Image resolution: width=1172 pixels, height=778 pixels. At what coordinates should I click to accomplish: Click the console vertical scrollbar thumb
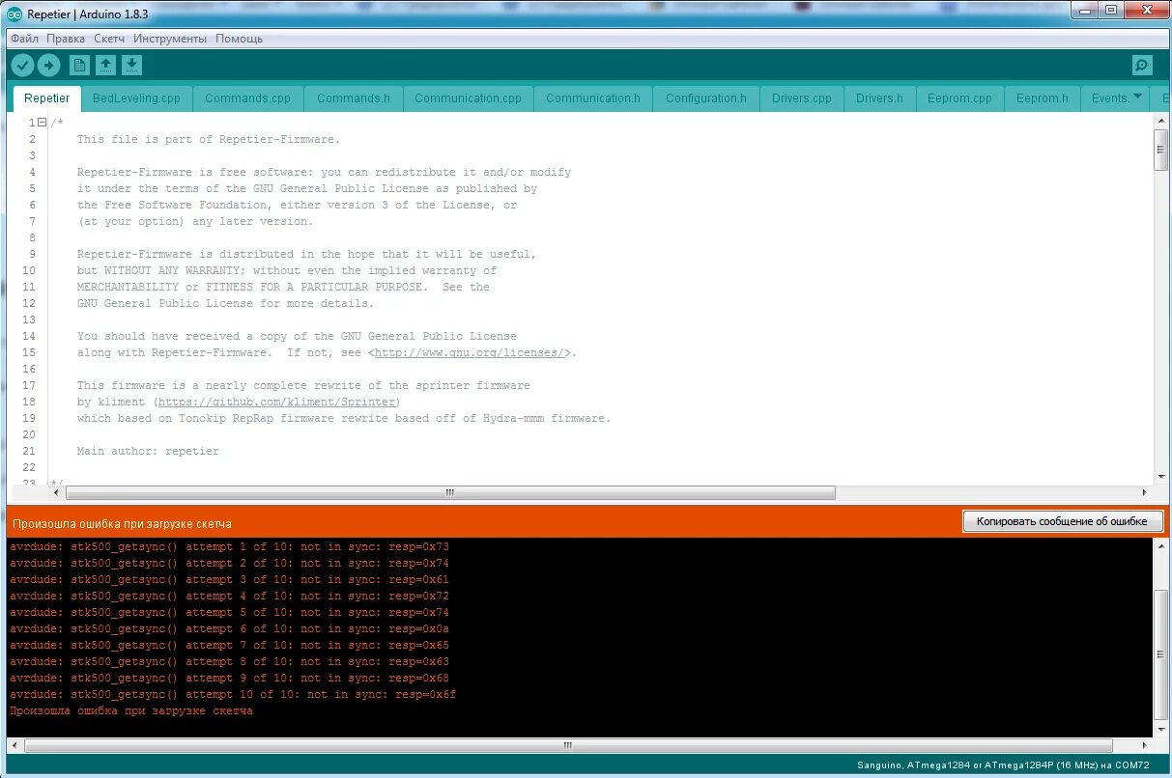[1160, 656]
